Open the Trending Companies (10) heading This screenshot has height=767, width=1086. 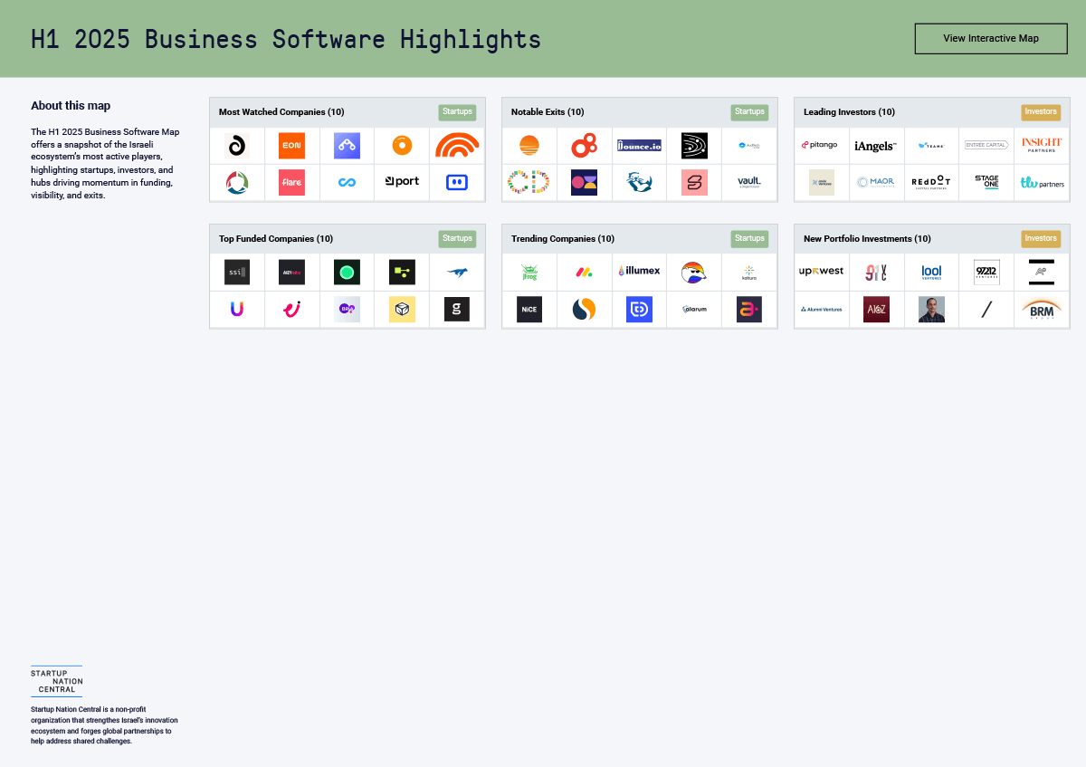[x=563, y=239]
